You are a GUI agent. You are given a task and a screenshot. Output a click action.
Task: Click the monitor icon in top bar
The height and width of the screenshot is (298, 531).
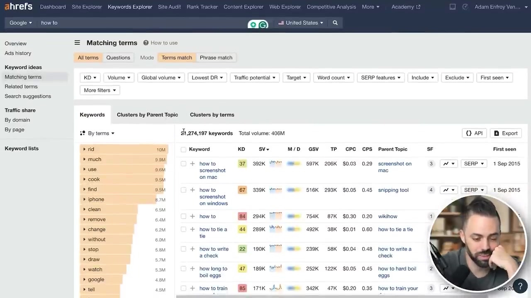click(x=453, y=7)
